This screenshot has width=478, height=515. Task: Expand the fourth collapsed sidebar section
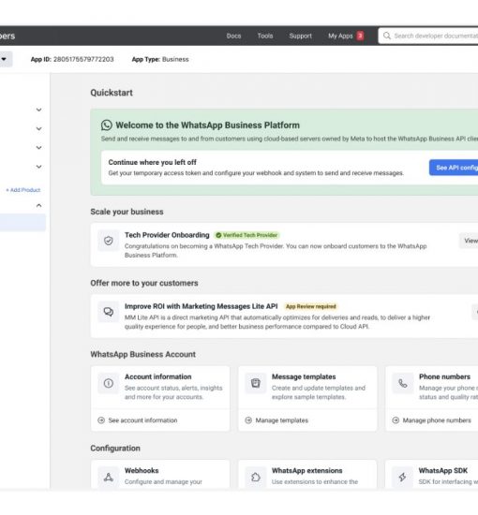coord(38,167)
